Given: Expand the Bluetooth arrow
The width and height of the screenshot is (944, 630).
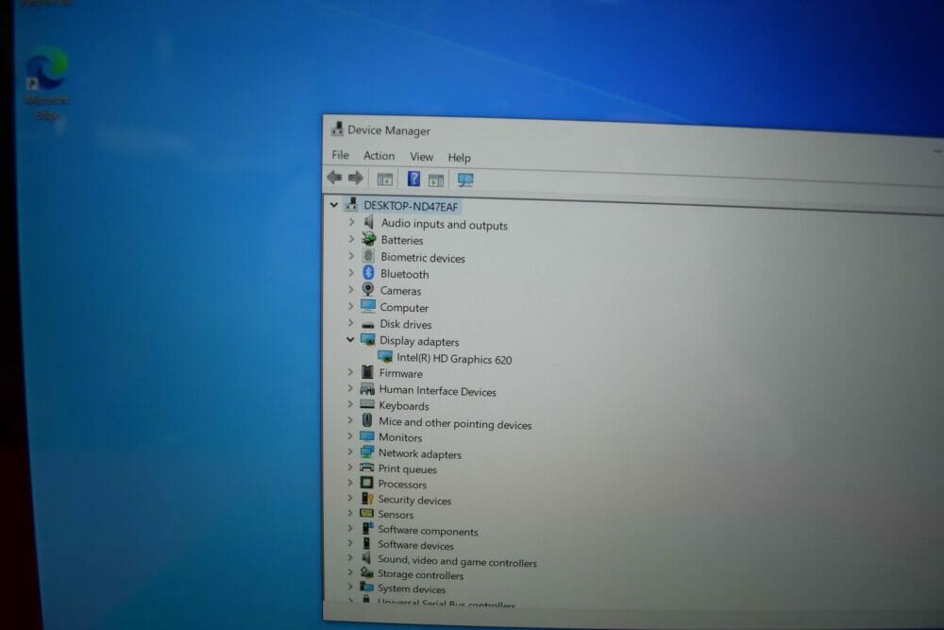Looking at the screenshot, I should (x=351, y=272).
